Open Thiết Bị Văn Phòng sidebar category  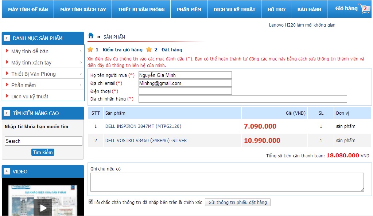33,74
